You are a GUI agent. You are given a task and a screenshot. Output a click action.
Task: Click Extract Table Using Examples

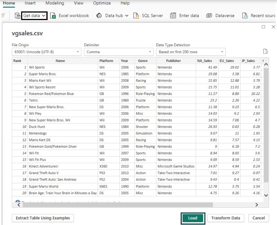click(43, 218)
